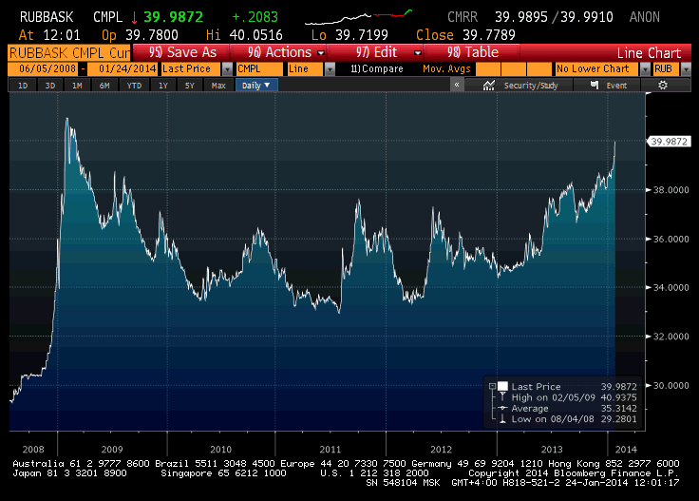This screenshot has height=501, width=699.
Task: Select the Max time range
Action: (217, 85)
